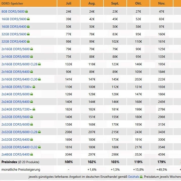Viewport: 181px width, 181px height.
Task: Open the 2x32GB DDR5/5600 product link
Action: tap(16, 117)
